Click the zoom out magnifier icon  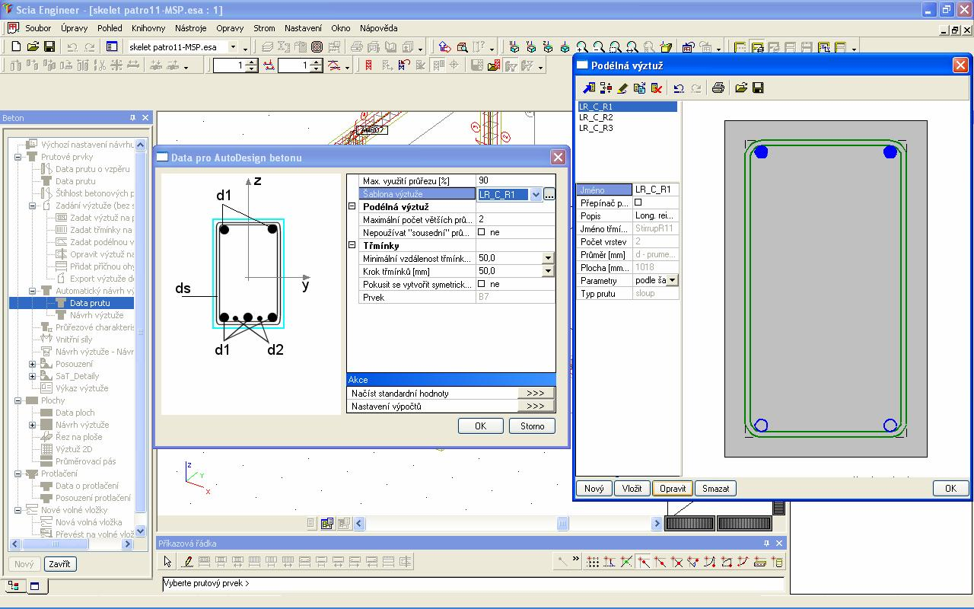pyautogui.click(x=599, y=47)
